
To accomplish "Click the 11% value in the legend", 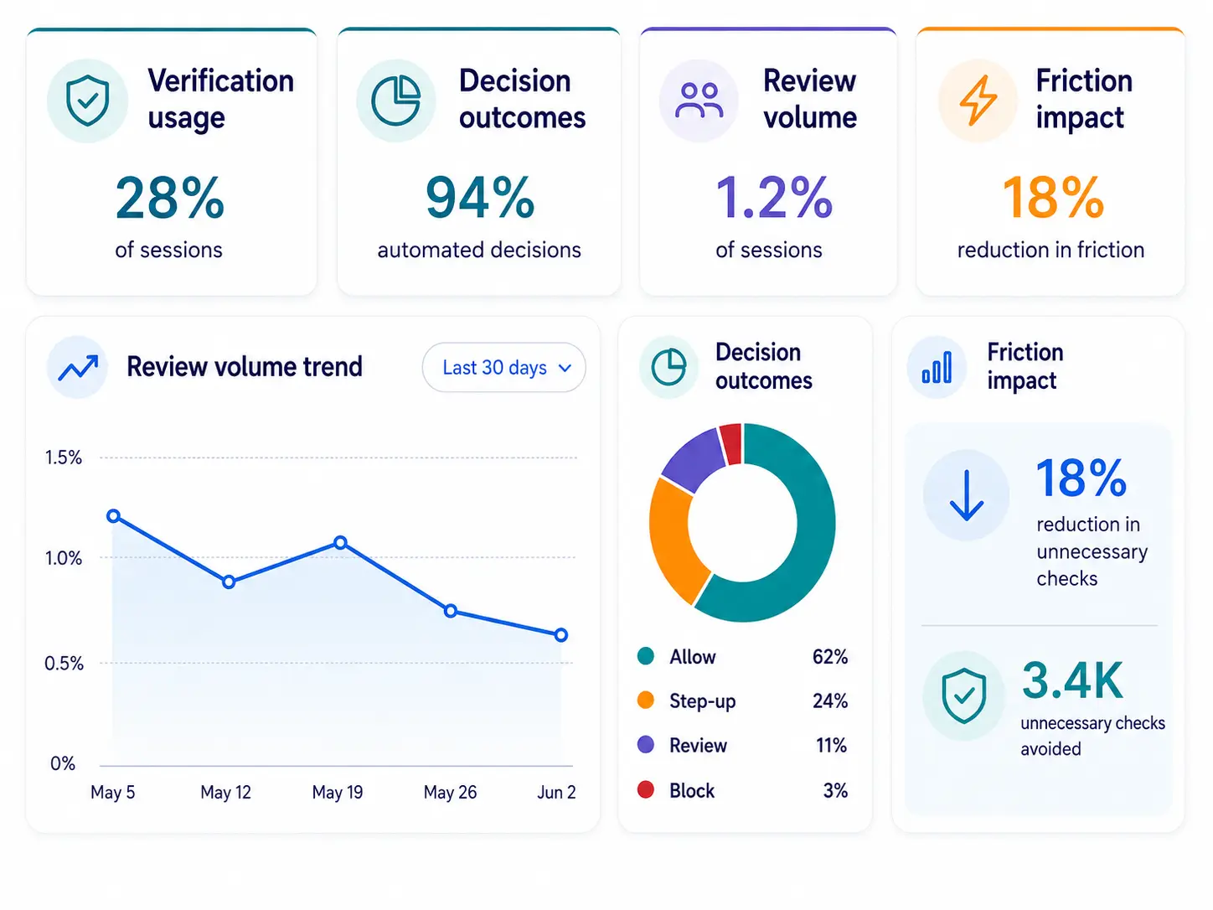I will pos(831,746).
